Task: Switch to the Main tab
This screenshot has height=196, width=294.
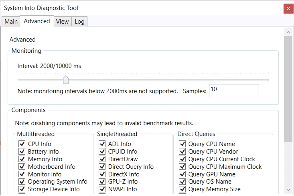Action: pos(11,22)
